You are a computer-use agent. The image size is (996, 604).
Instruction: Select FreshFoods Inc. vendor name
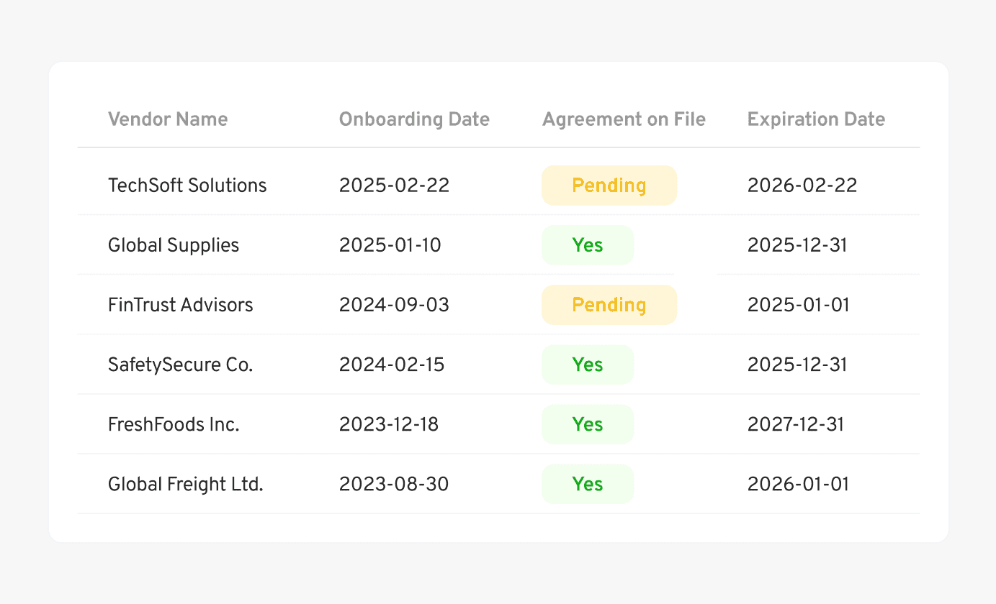coord(174,424)
